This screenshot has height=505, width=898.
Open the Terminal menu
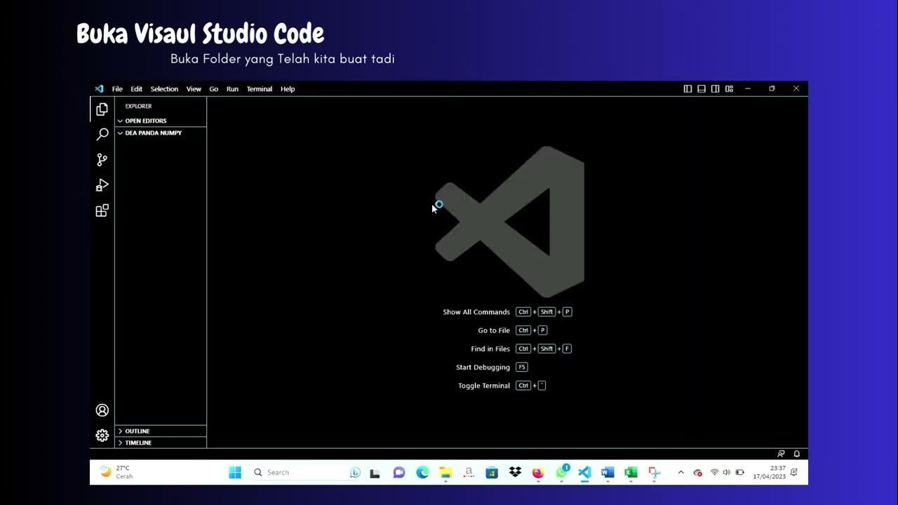259,89
